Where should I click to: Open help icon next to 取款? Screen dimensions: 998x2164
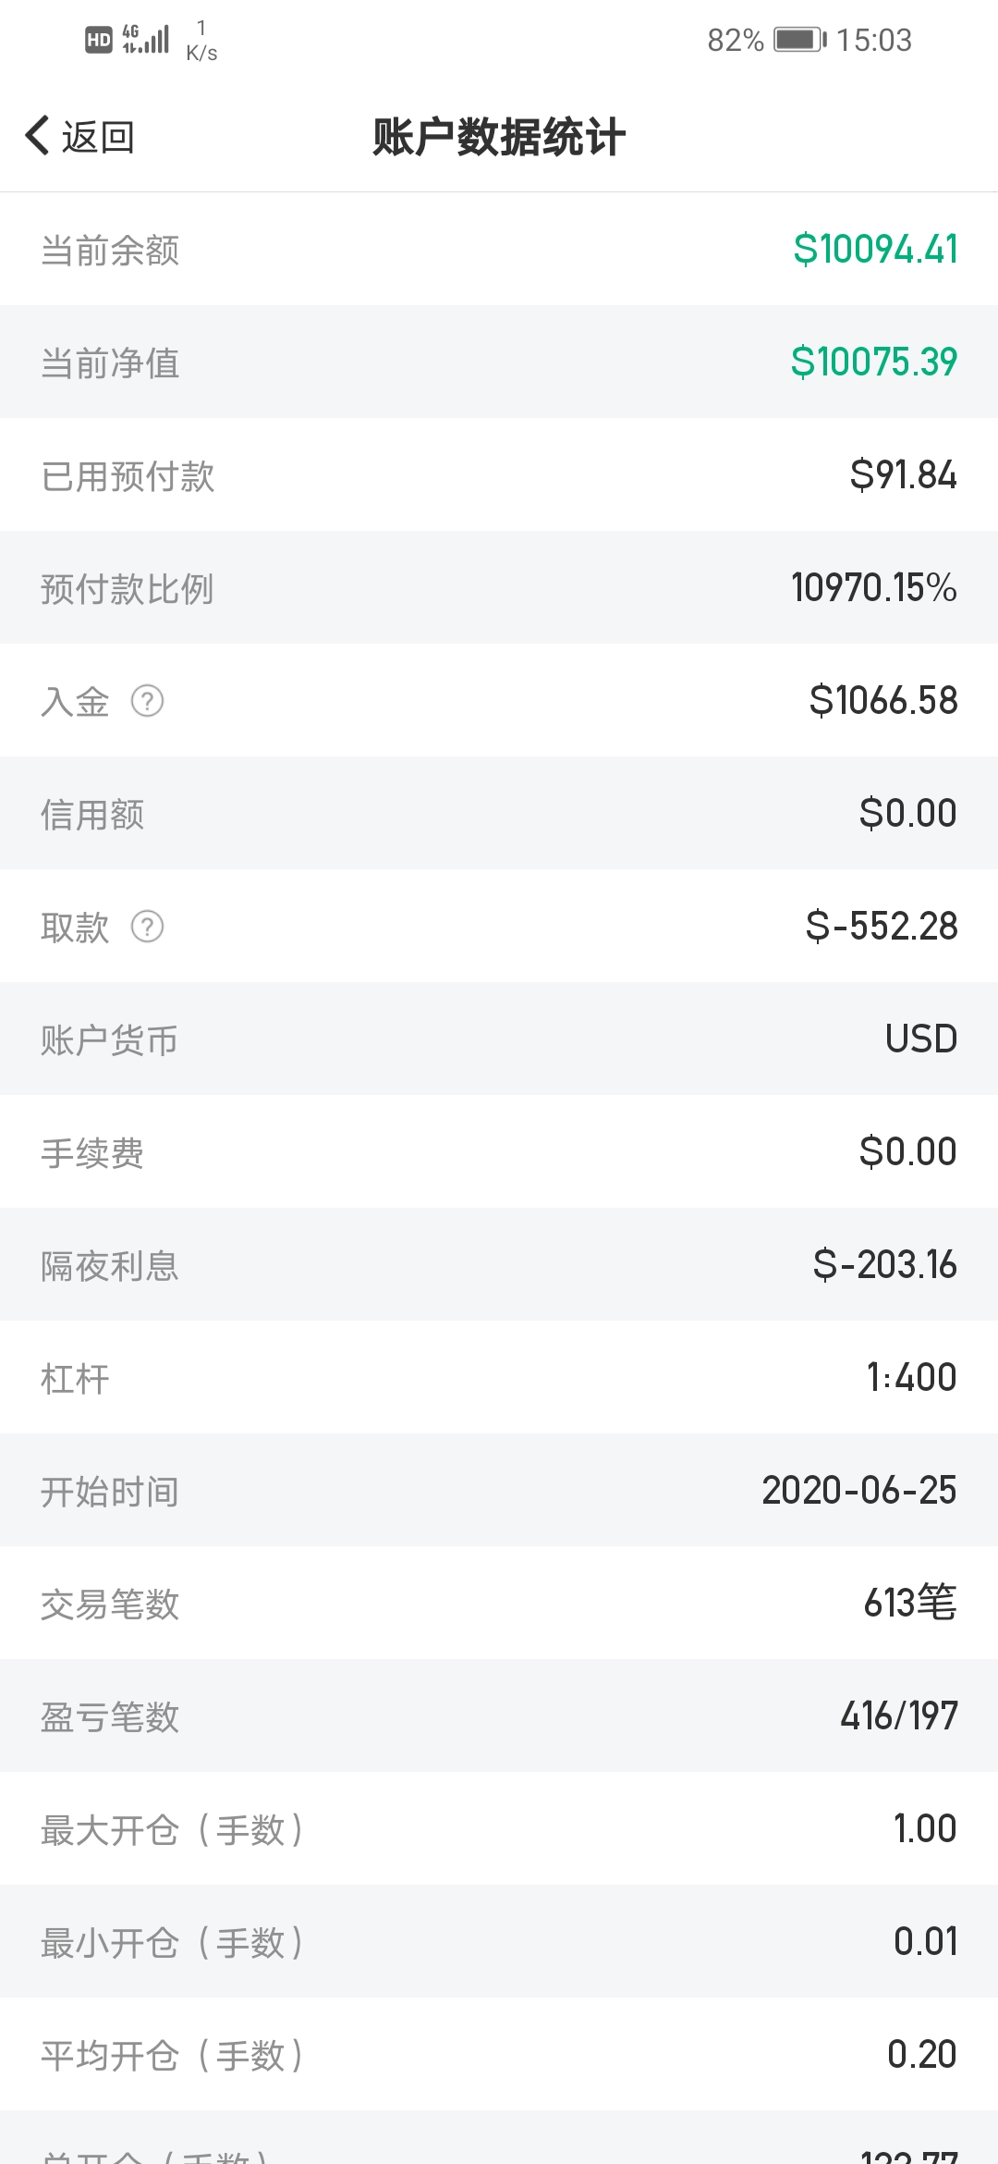[147, 927]
